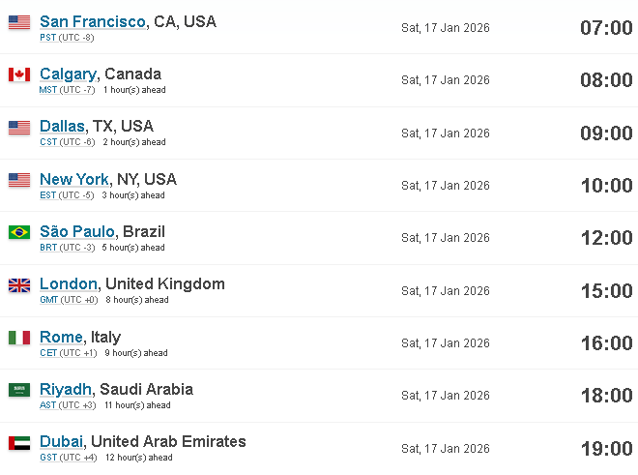
Task: Click the USA flag beside San Francisco
Action: click(x=19, y=22)
